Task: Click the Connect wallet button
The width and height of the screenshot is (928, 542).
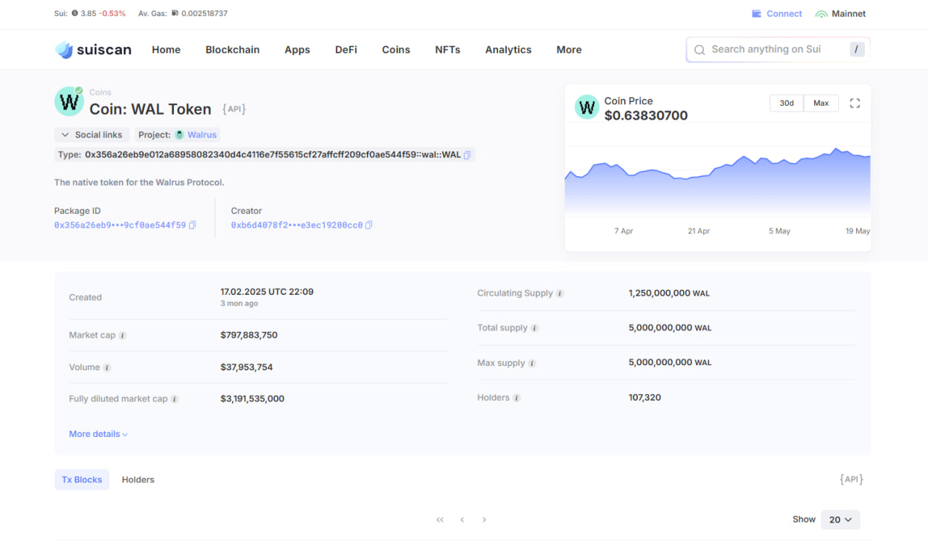Action: [777, 14]
